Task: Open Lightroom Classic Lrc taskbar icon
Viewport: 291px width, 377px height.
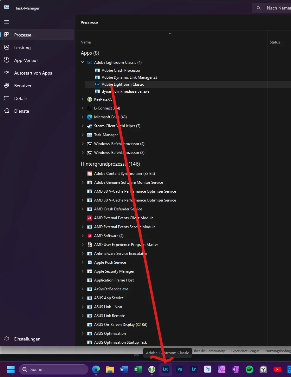Action: point(166,369)
